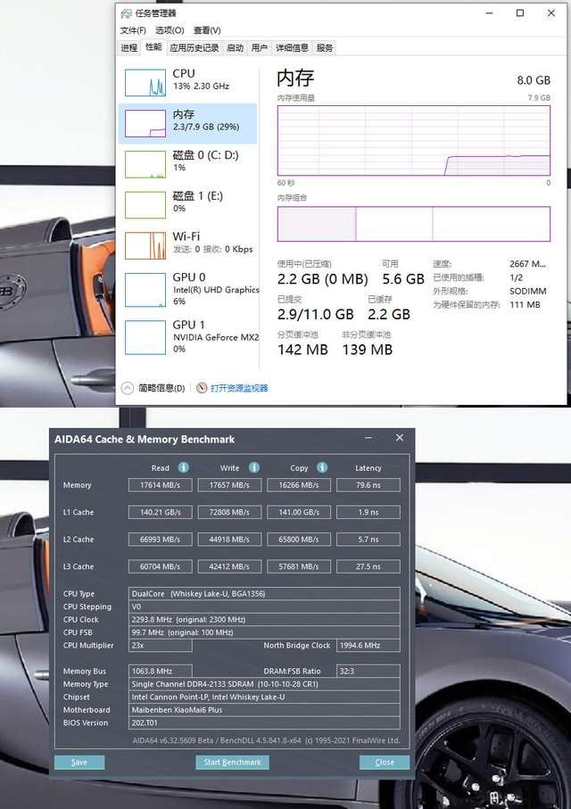Click the Save button in AIDA64

[79, 762]
